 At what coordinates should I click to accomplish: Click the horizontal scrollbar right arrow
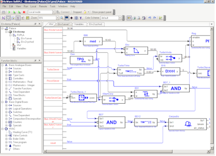pyautogui.click(x=208, y=152)
